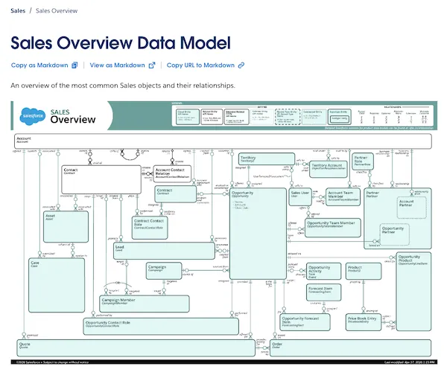Viewport: 444px width, 375px height.
Task: Click the Sales breadcrumb link
Action: point(18,10)
